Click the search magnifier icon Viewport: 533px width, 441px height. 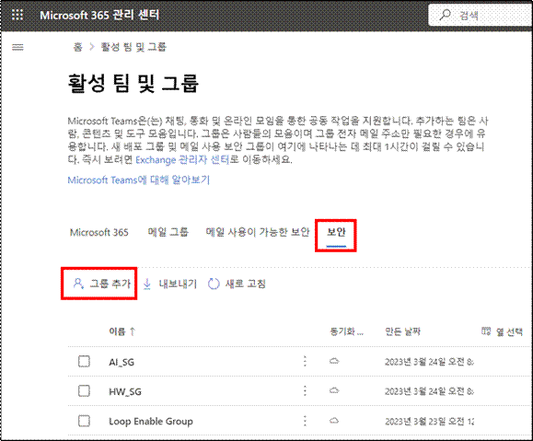coord(445,15)
